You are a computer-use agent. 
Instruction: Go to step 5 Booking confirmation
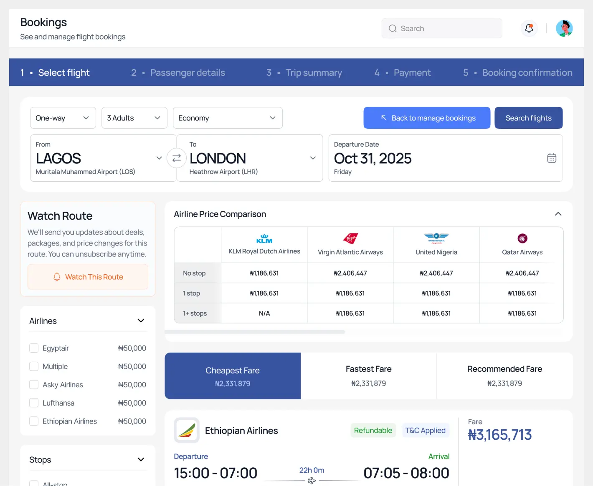[518, 73]
